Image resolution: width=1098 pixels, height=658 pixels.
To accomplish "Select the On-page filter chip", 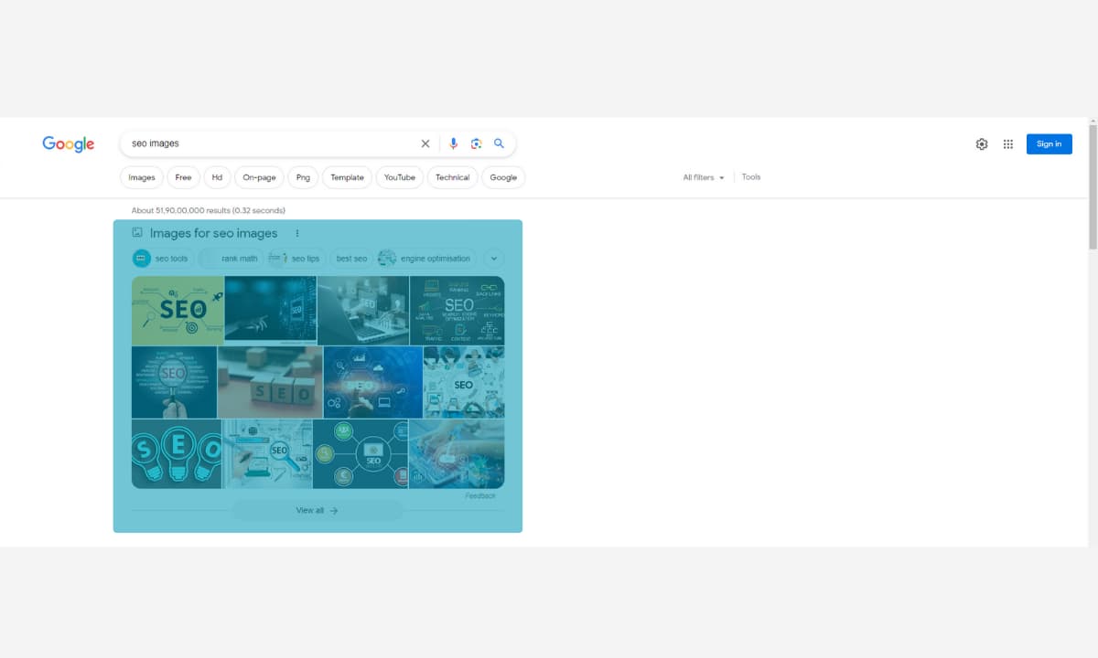I will 259,177.
